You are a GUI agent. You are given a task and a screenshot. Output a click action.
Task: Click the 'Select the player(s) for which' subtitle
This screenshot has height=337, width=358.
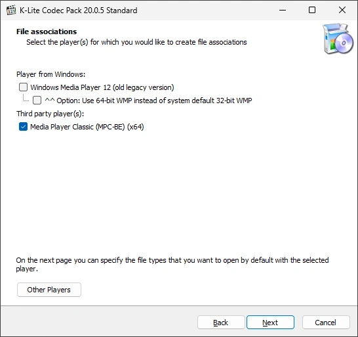[x=136, y=42]
